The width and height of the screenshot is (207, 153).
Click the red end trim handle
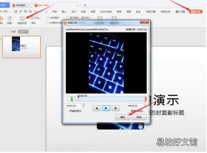(x=146, y=99)
